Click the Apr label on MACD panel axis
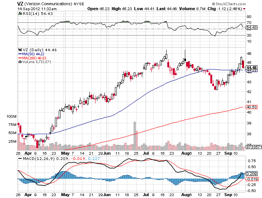This screenshot has width=262, height=198. 28,195
